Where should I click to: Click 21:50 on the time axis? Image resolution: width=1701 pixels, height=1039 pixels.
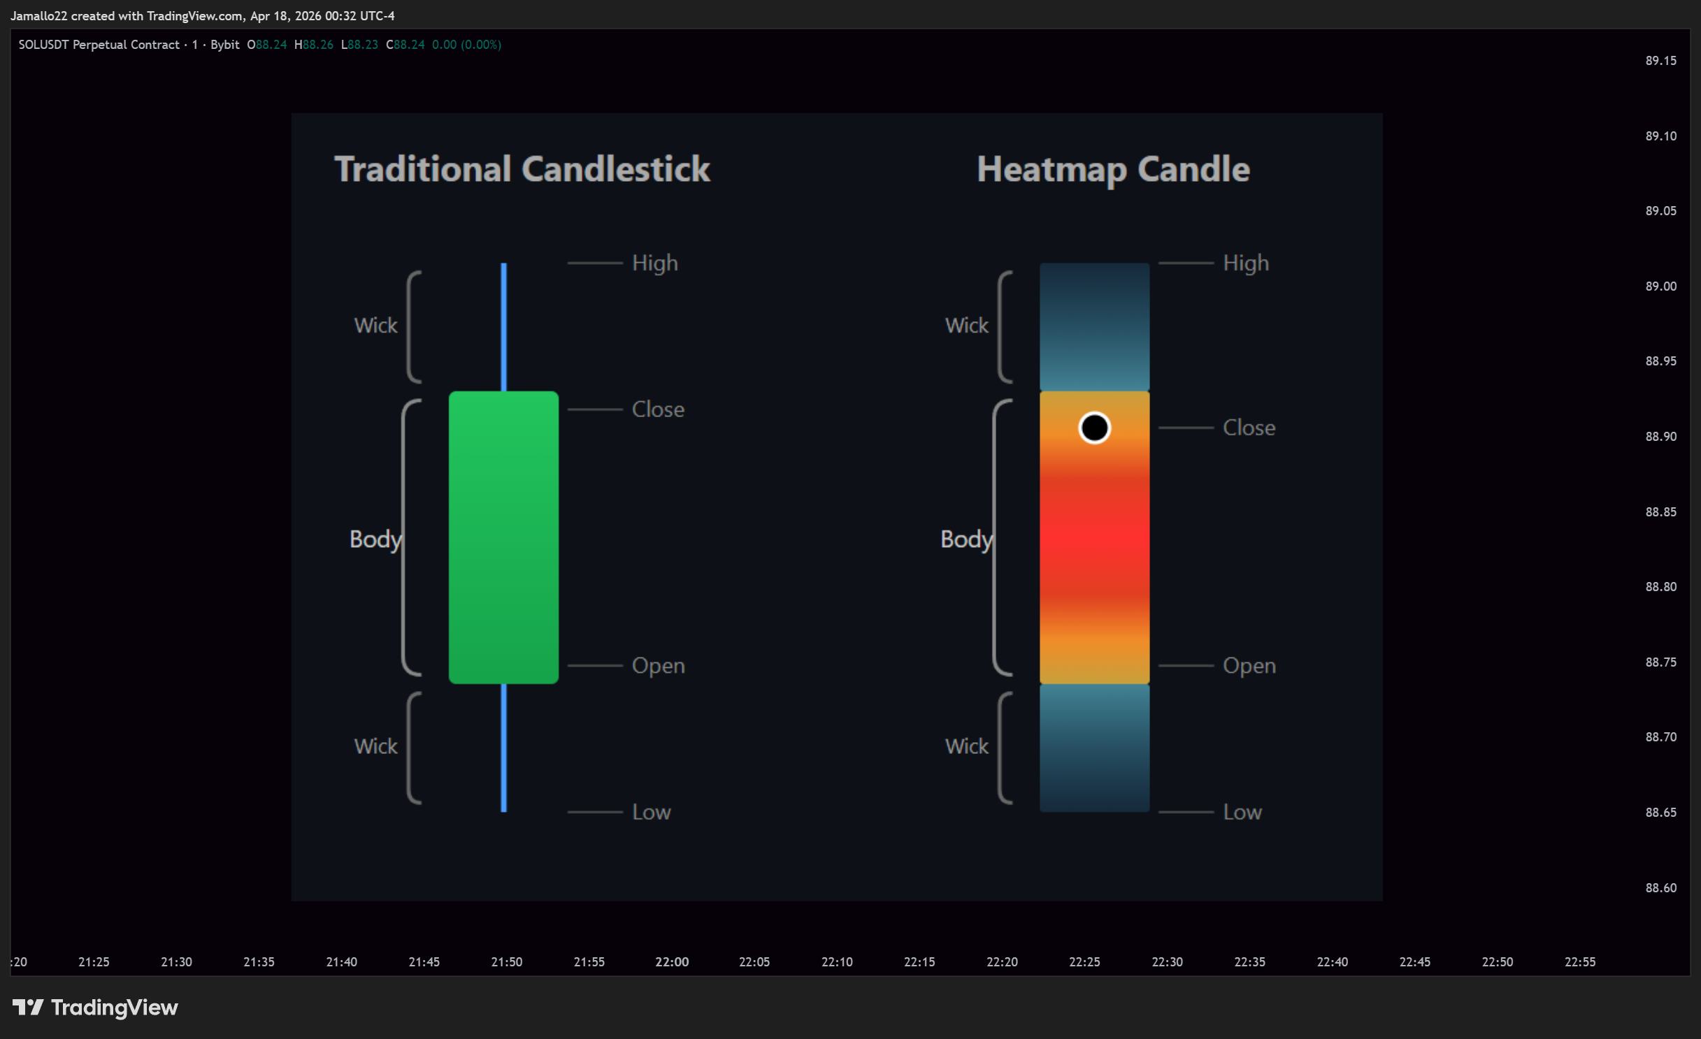(506, 962)
